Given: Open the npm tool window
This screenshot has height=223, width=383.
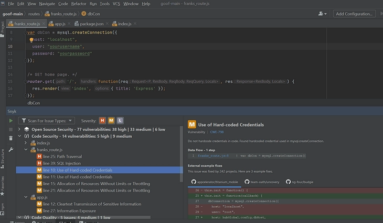Looking at the screenshot, I should point(3,209).
